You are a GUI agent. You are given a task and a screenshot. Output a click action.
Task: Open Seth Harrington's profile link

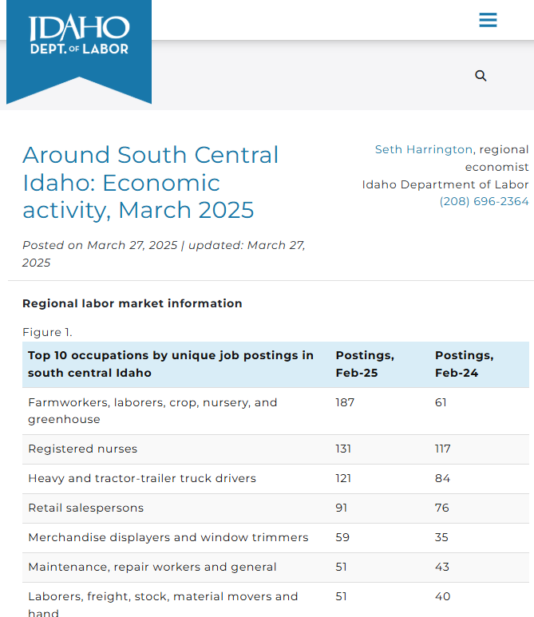tap(423, 149)
